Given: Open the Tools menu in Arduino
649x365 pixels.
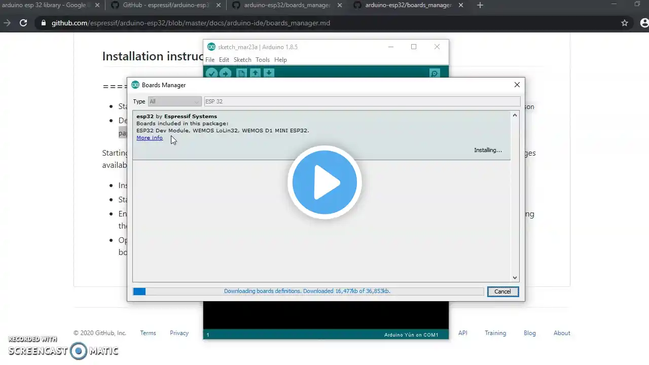Looking at the screenshot, I should point(263,60).
